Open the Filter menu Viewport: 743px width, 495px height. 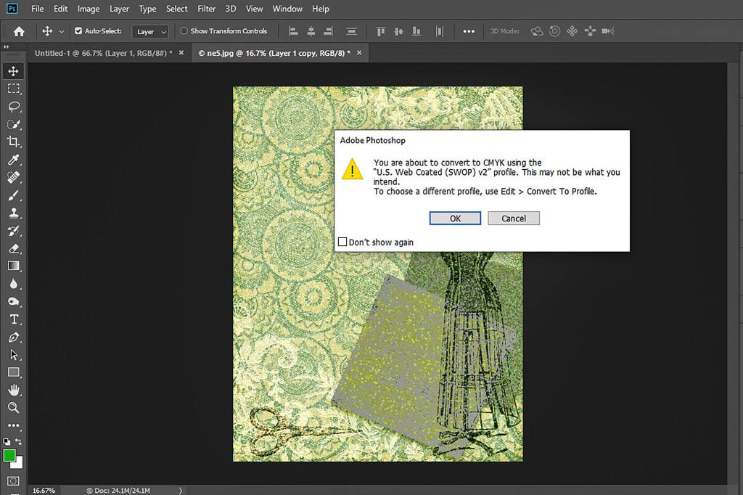pos(206,9)
